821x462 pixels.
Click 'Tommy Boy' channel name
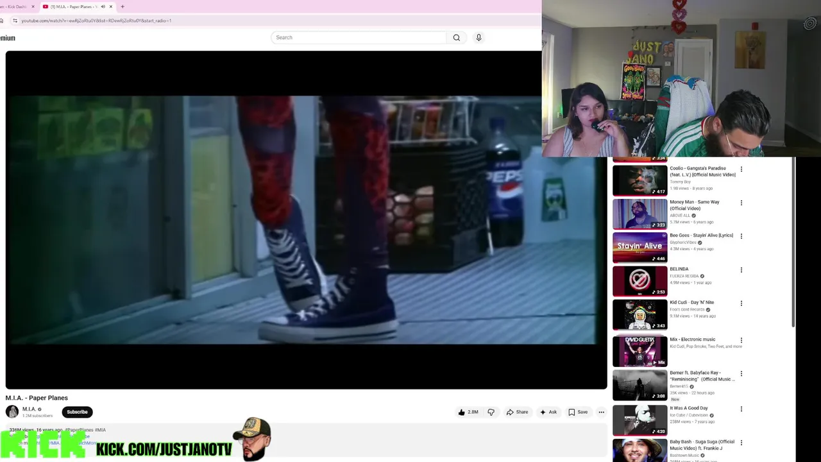click(680, 182)
